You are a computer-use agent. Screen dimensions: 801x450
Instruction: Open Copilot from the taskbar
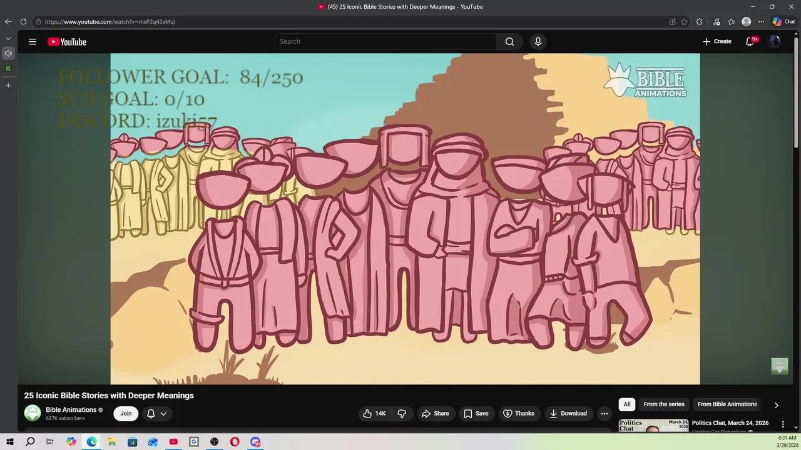[x=71, y=442]
